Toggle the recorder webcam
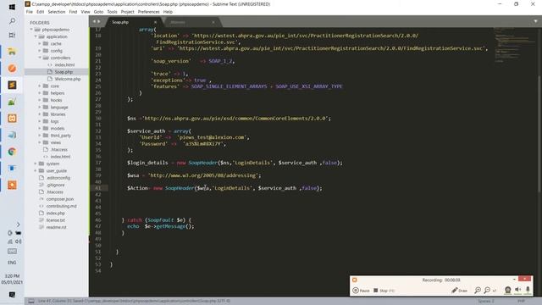This screenshot has height=305, width=542. pyautogui.click(x=508, y=290)
